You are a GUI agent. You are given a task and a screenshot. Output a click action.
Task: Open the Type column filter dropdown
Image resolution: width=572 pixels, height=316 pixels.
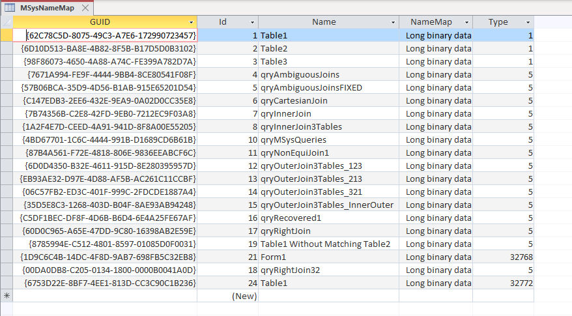click(x=528, y=22)
